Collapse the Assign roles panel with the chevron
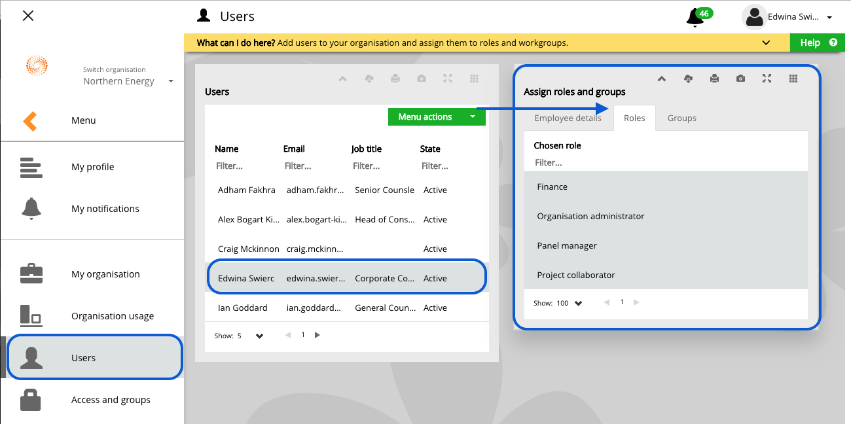The width and height of the screenshot is (851, 424). click(662, 78)
